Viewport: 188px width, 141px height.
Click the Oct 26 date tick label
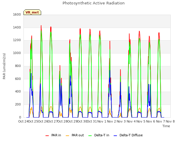43,121
